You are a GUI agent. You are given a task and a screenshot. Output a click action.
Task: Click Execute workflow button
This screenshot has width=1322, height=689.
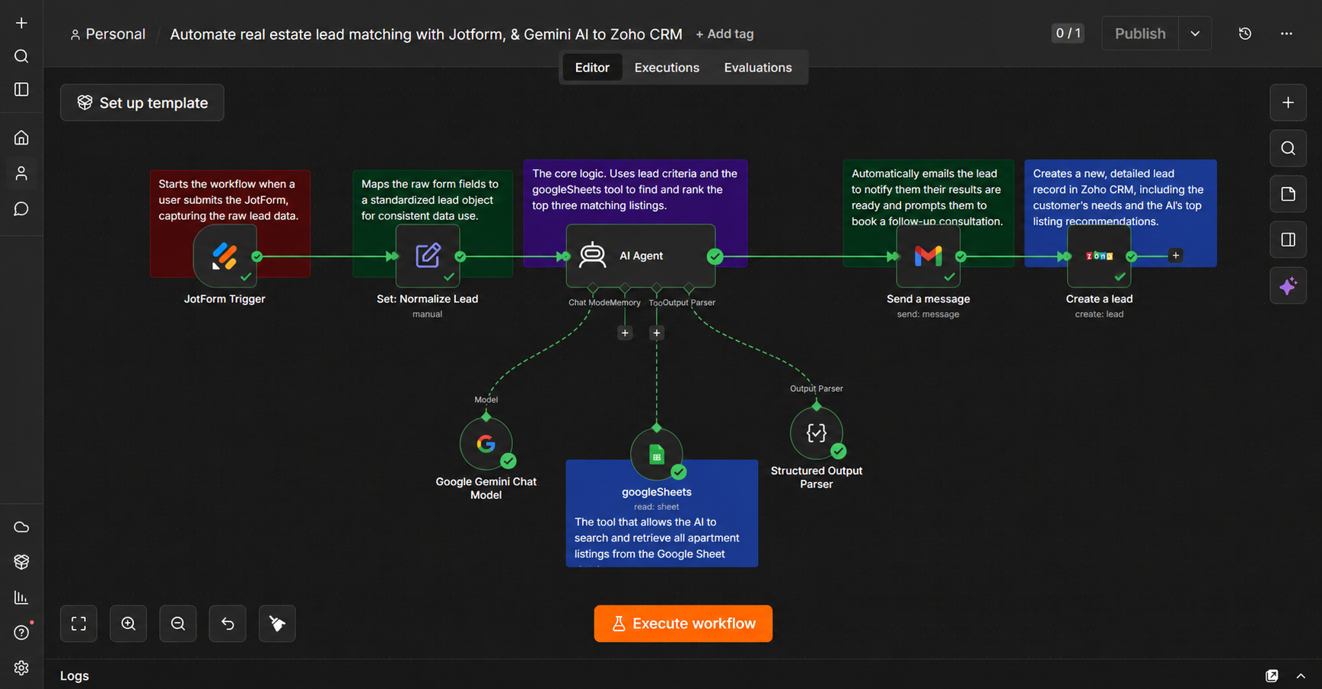[683, 624]
